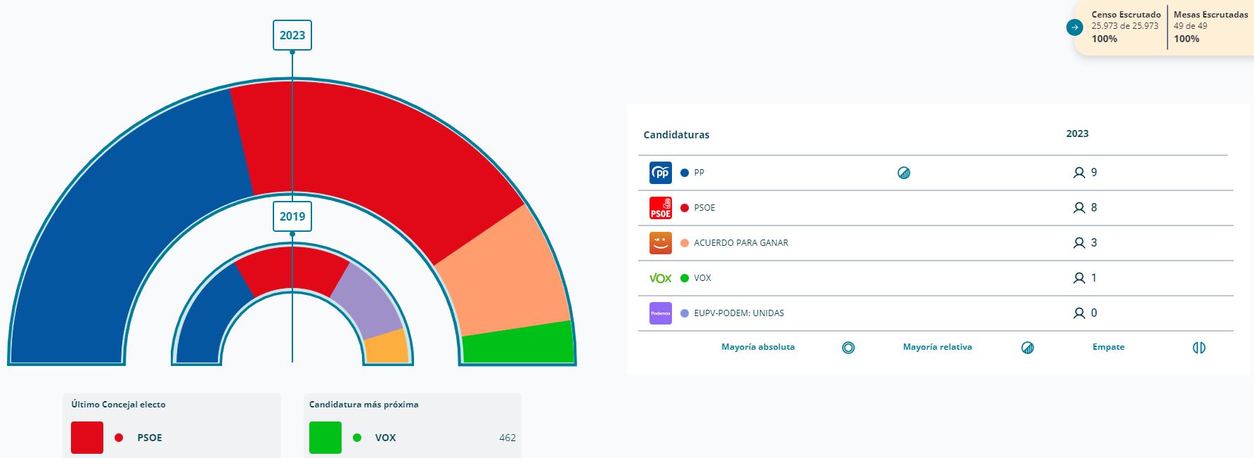The width and height of the screenshot is (1254, 458).
Task: Click the Podemos purple logo icon
Action: tap(661, 313)
